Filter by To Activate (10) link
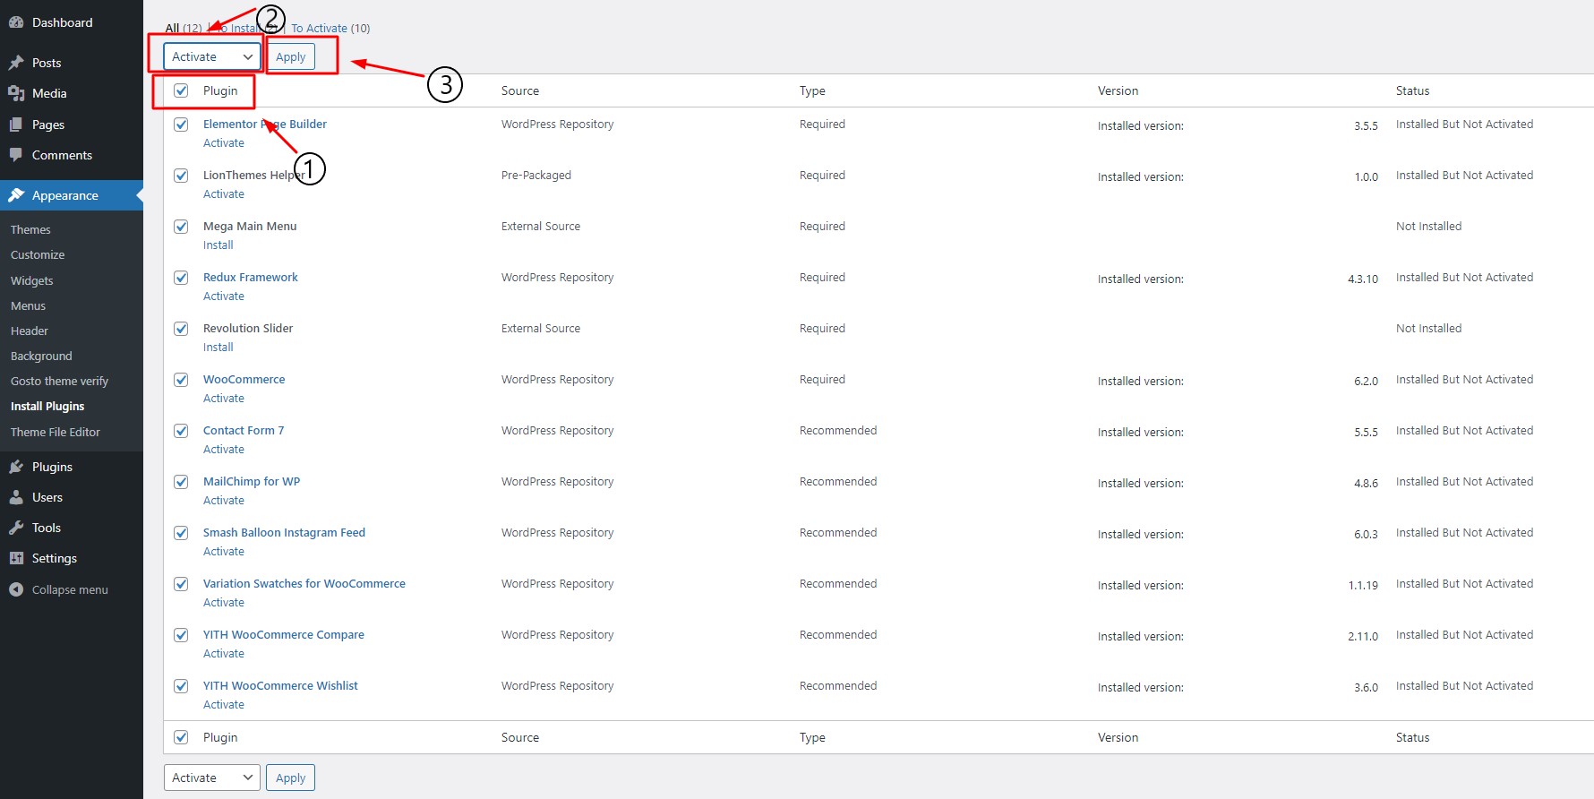Viewport: 1594px width, 799px height. (330, 28)
